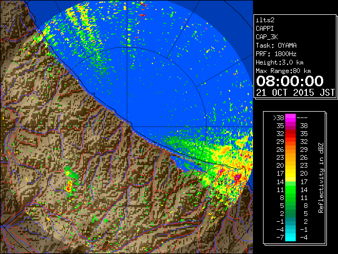Click the 'CAP_3K' text
The height and width of the screenshot is (254, 338).
[267, 37]
